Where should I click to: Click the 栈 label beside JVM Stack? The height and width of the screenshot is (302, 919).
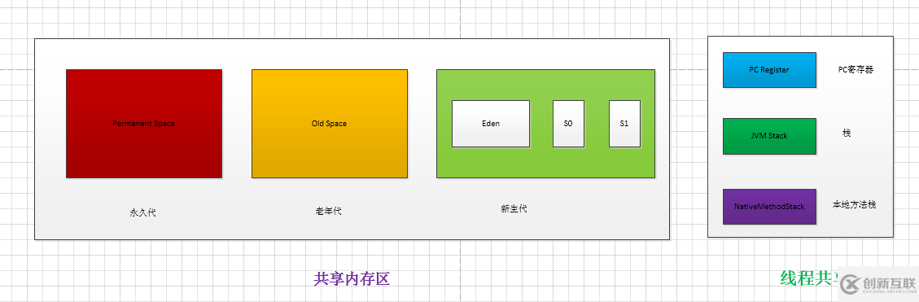click(x=847, y=133)
